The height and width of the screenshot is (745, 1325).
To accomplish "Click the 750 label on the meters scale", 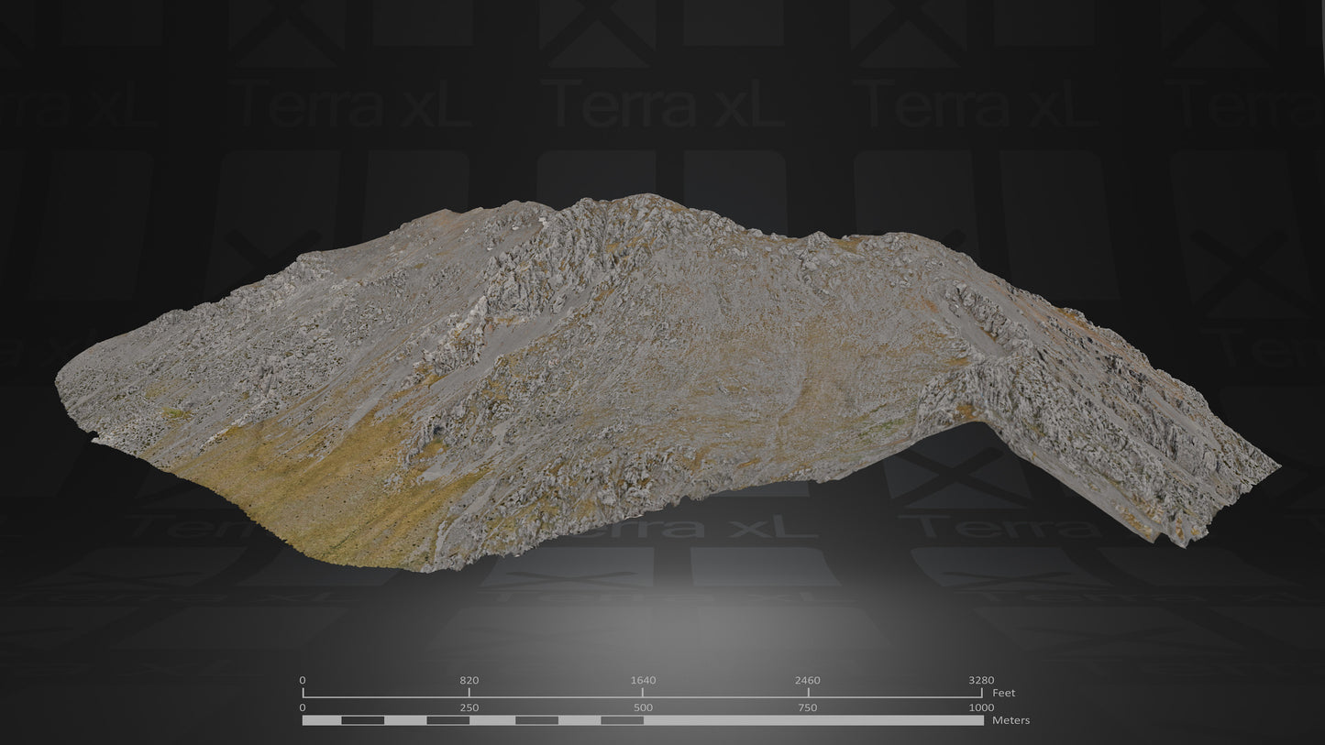I will tap(806, 707).
